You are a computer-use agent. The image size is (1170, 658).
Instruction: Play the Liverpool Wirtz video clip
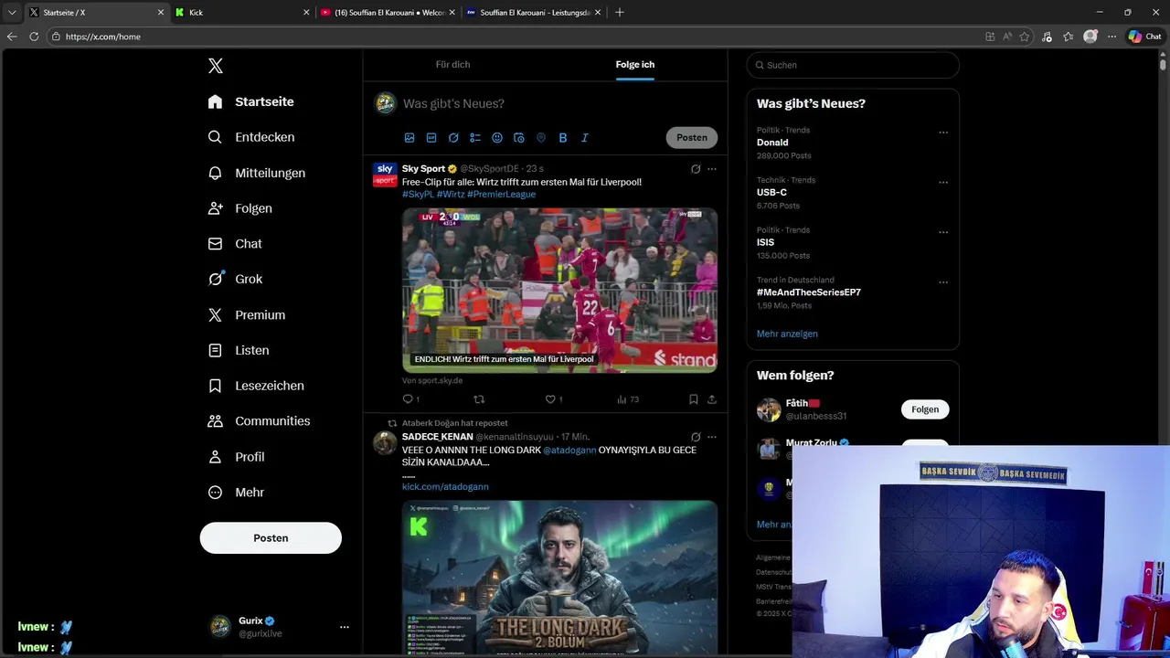pos(559,291)
